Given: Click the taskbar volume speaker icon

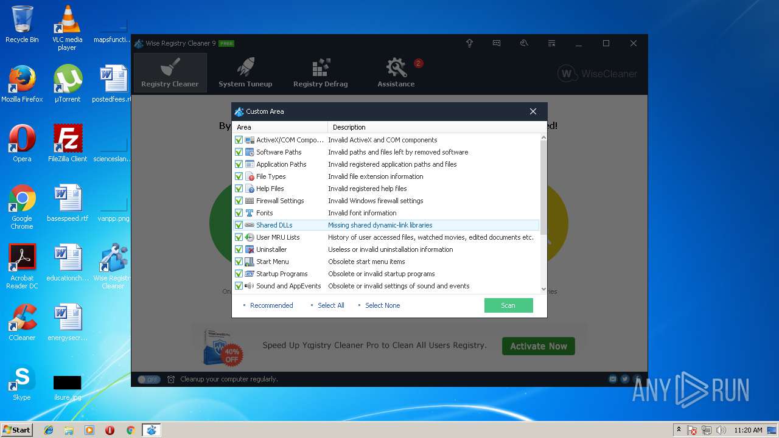Looking at the screenshot, I should click(x=721, y=430).
